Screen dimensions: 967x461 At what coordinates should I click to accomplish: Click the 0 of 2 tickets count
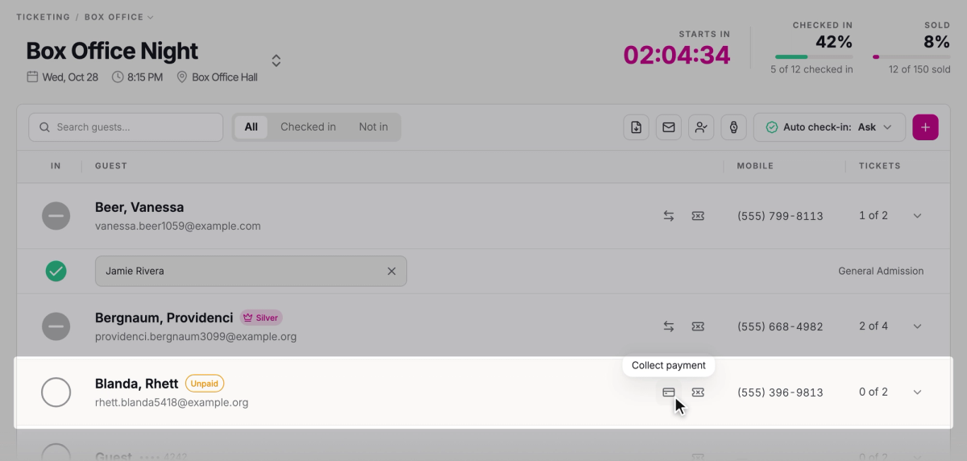tap(874, 392)
